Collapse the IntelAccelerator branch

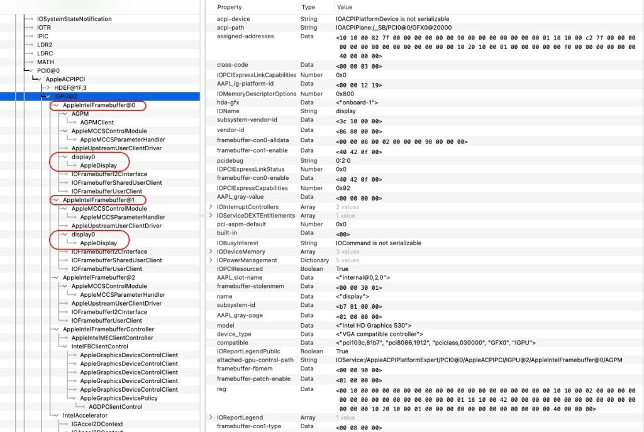[x=57, y=416]
